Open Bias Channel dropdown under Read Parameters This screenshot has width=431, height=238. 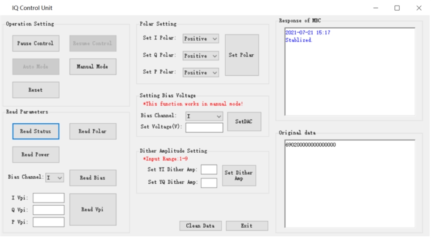[55, 178]
